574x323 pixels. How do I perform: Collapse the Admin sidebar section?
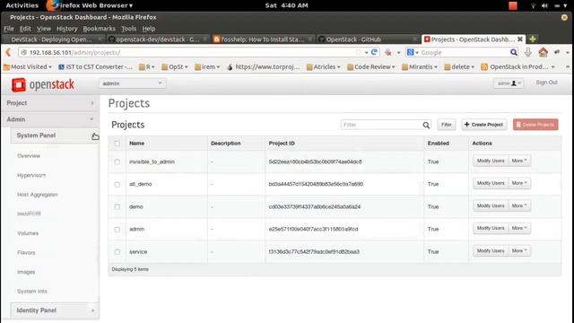(50, 119)
